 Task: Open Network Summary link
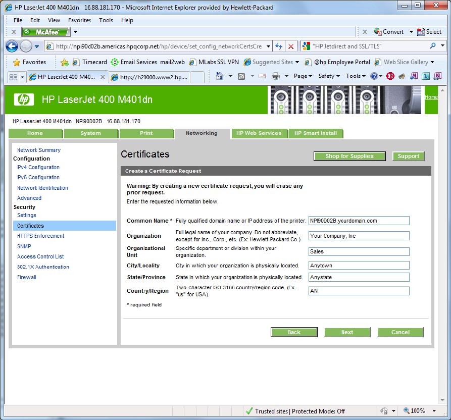[39, 150]
